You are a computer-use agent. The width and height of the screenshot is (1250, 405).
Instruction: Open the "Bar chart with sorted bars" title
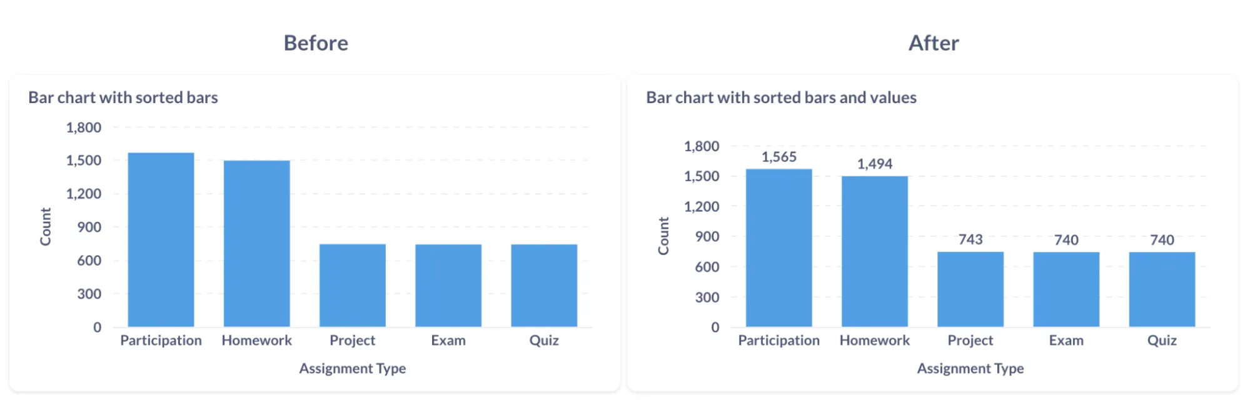pos(123,97)
